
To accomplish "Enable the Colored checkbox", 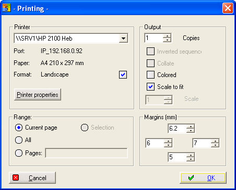I will pos(150,75).
